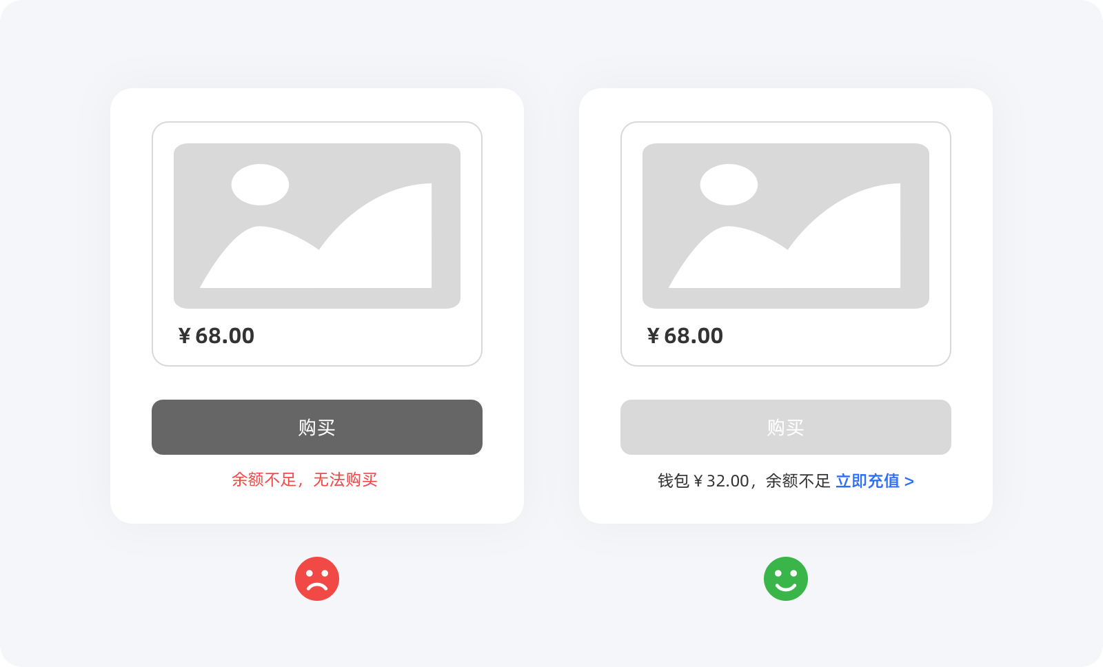This screenshot has width=1103, height=667.
Task: Click the sun oval in right placeholder image
Action: click(729, 185)
